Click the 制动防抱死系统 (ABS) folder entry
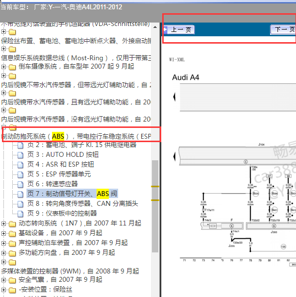The image size is (296, 297). (x=76, y=136)
